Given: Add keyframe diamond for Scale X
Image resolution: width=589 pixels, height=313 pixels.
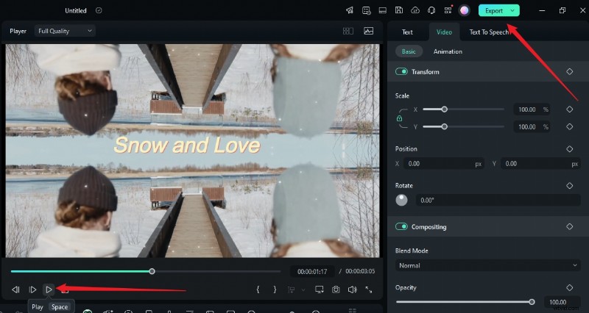Looking at the screenshot, I should (569, 109).
